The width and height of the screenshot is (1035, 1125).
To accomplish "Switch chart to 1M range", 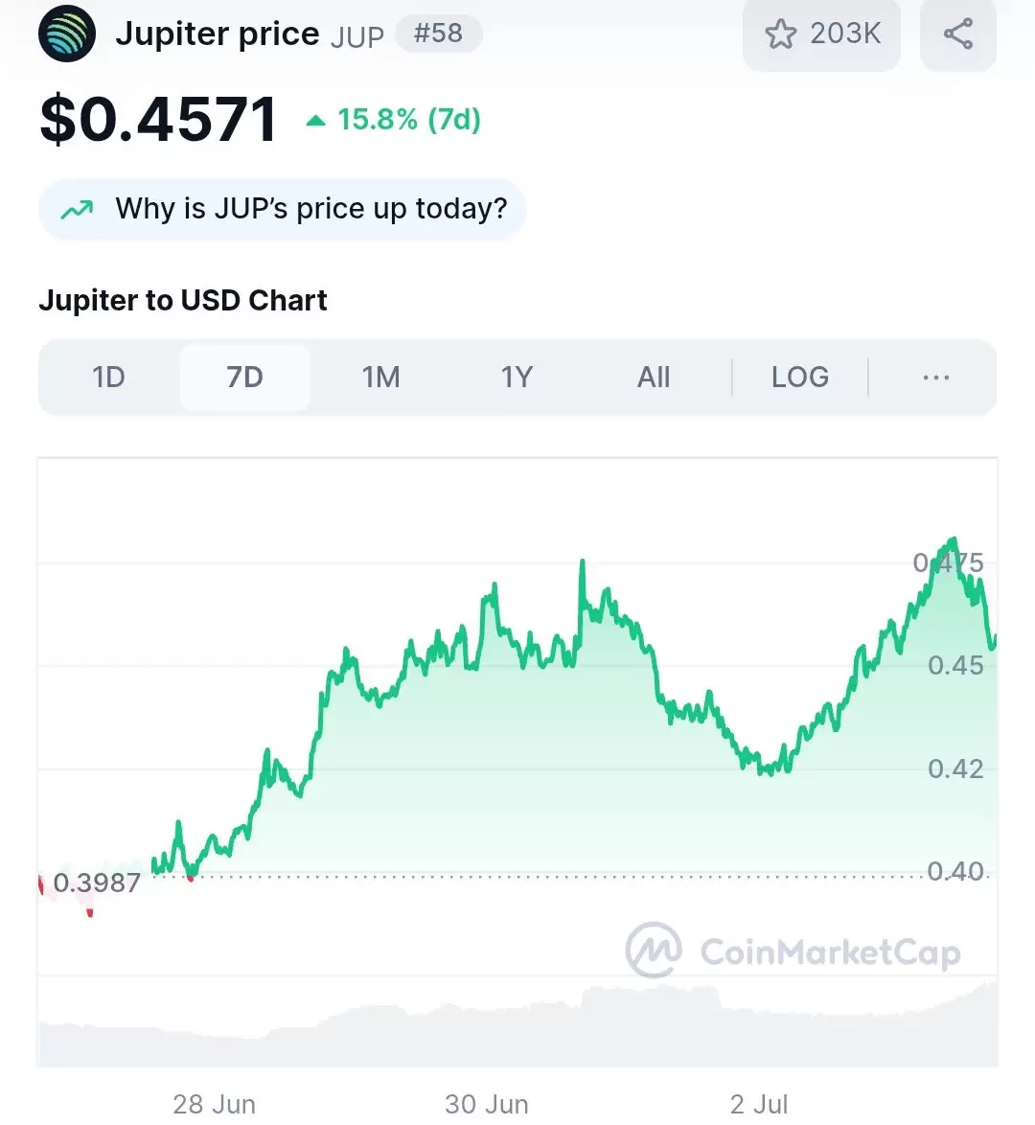I will tap(380, 378).
